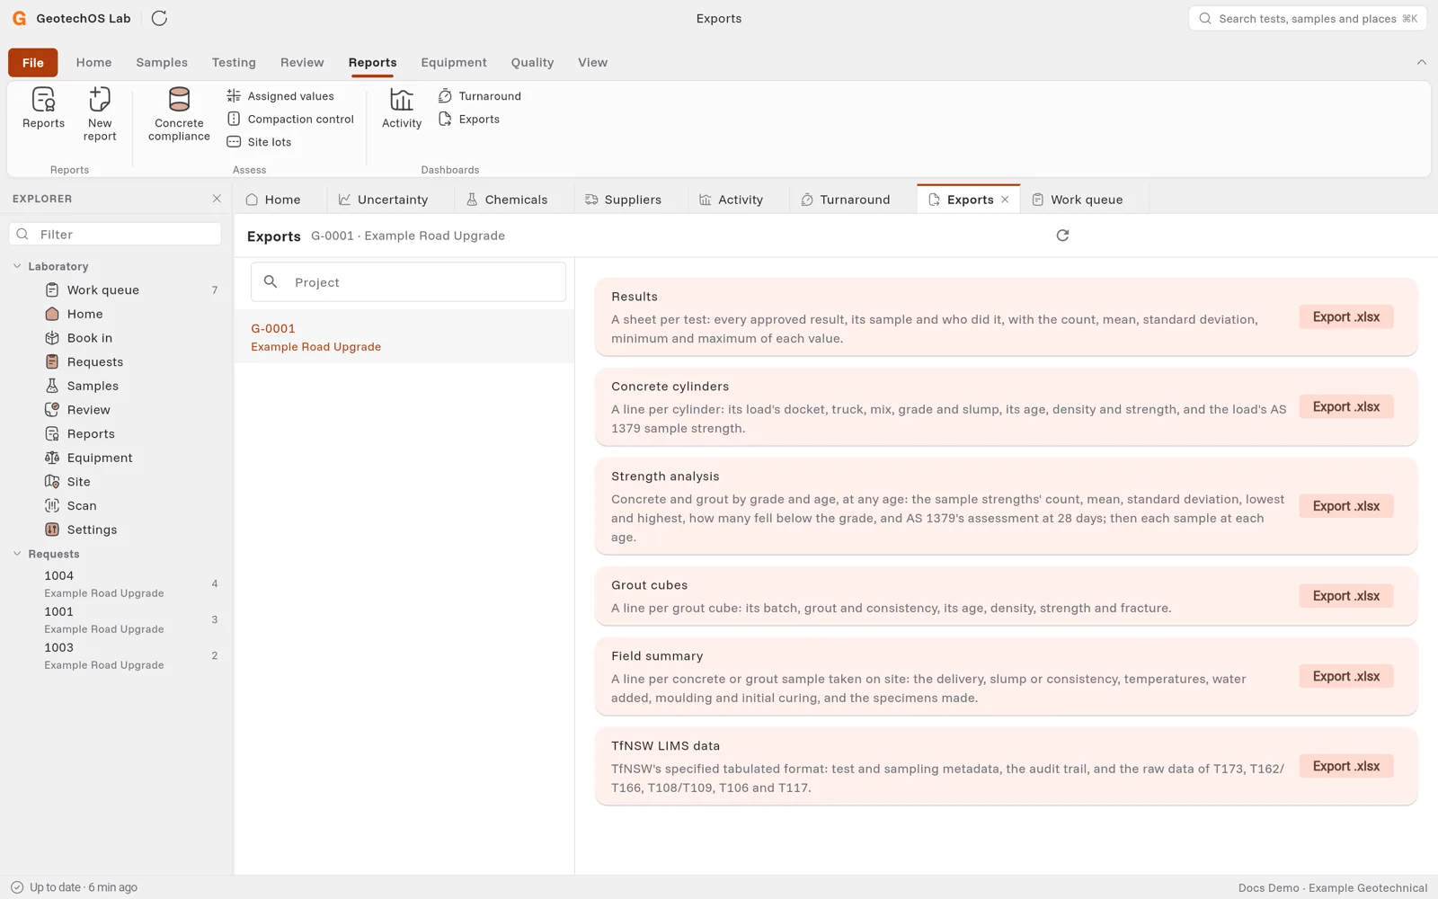Refresh the Exports page
Viewport: 1438px width, 899px height.
tap(1062, 236)
